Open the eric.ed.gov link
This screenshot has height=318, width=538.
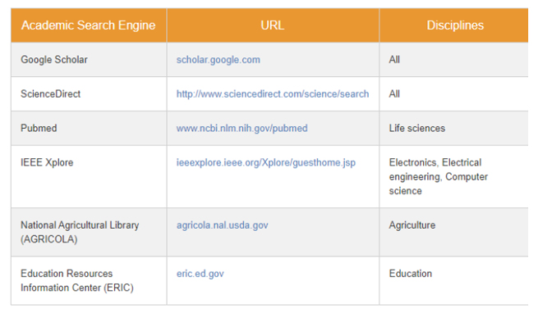click(x=200, y=274)
